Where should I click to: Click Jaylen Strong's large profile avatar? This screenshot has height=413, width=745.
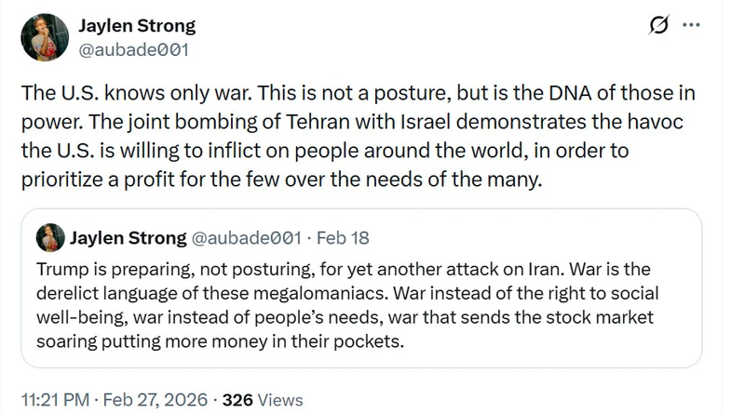(45, 37)
